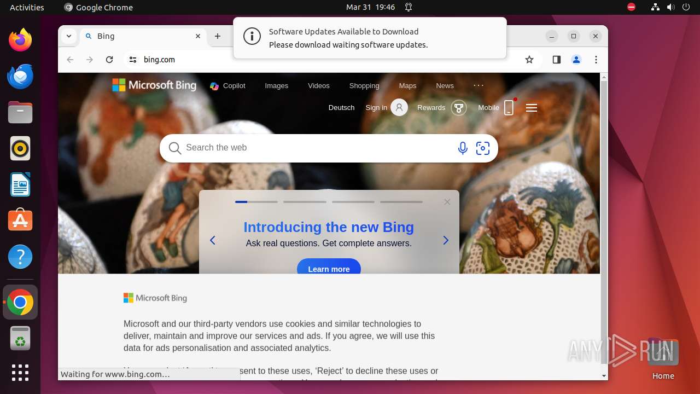The height and width of the screenshot is (394, 700).
Task: Open the Chrome three-dot menu
Action: click(596, 60)
